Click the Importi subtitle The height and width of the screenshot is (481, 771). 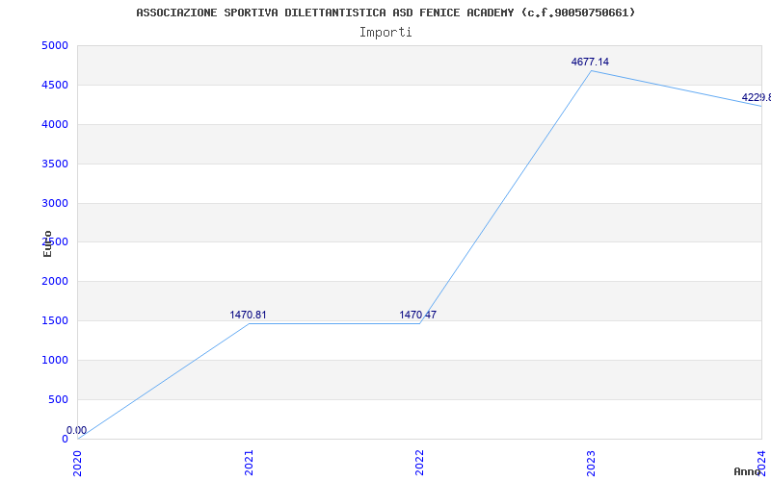point(385,33)
